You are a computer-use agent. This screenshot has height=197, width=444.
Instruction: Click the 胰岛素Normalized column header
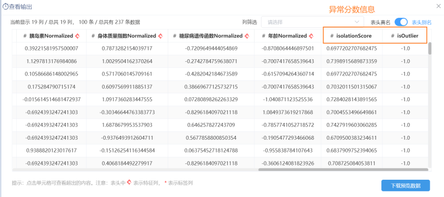tap(51, 36)
